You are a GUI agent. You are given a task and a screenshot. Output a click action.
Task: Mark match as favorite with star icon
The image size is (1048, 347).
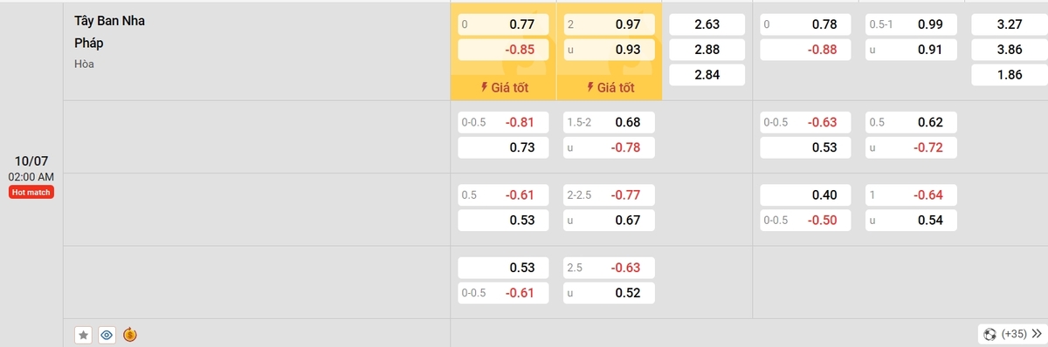tap(84, 334)
